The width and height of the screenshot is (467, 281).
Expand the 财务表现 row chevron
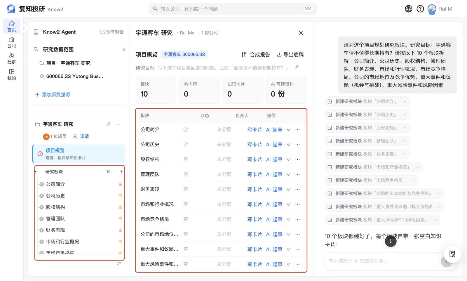pos(288,189)
